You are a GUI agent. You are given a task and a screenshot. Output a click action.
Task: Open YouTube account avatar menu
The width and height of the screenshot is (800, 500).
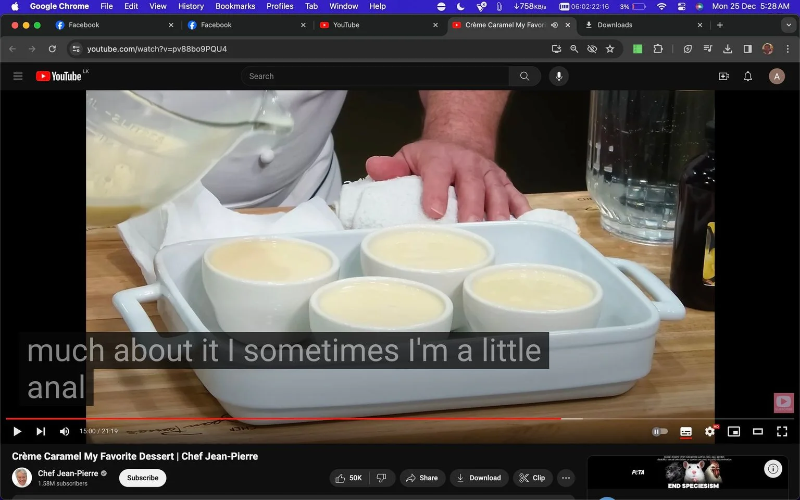coord(777,76)
